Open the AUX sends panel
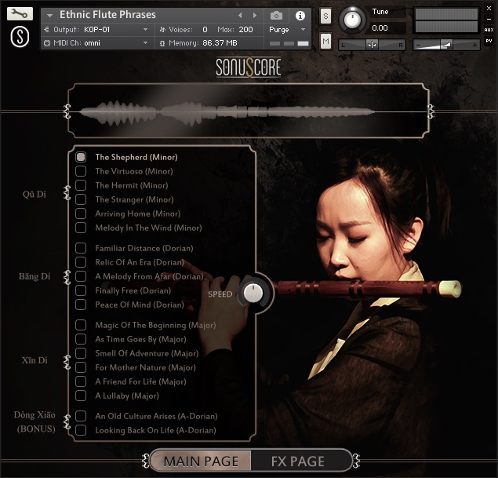The width and height of the screenshot is (498, 478). tap(489, 30)
